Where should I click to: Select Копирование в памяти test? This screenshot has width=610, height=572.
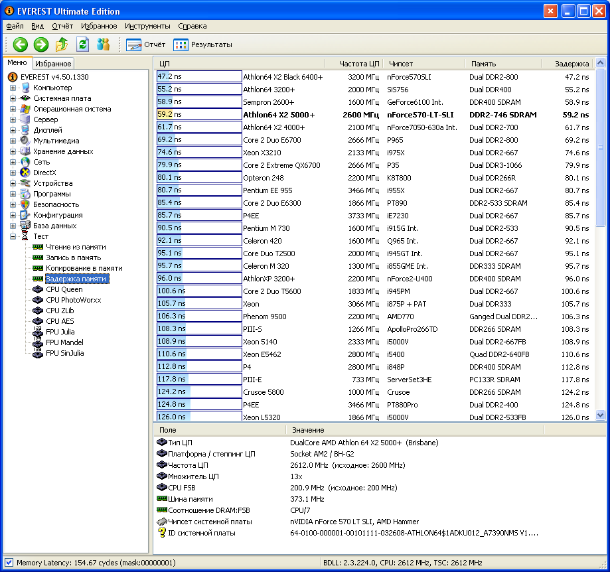coord(84,268)
